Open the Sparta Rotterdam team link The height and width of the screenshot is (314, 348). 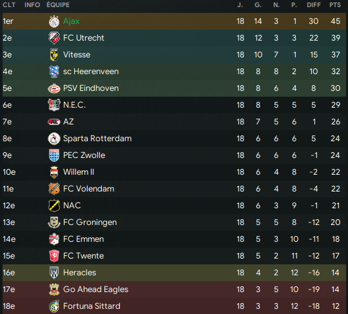click(x=97, y=139)
